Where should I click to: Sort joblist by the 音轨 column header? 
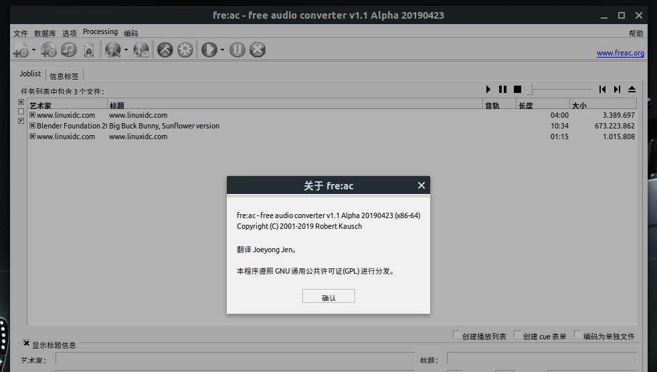[x=500, y=105]
